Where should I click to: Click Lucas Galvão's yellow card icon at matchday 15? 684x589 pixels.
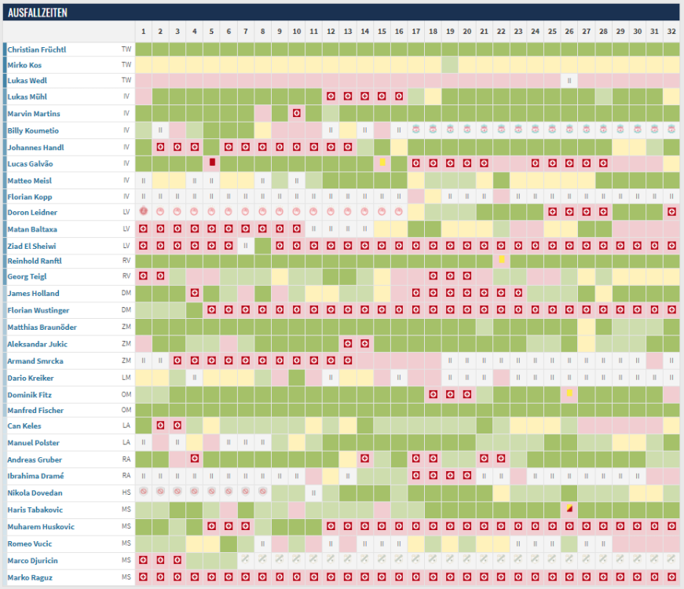pyautogui.click(x=382, y=163)
